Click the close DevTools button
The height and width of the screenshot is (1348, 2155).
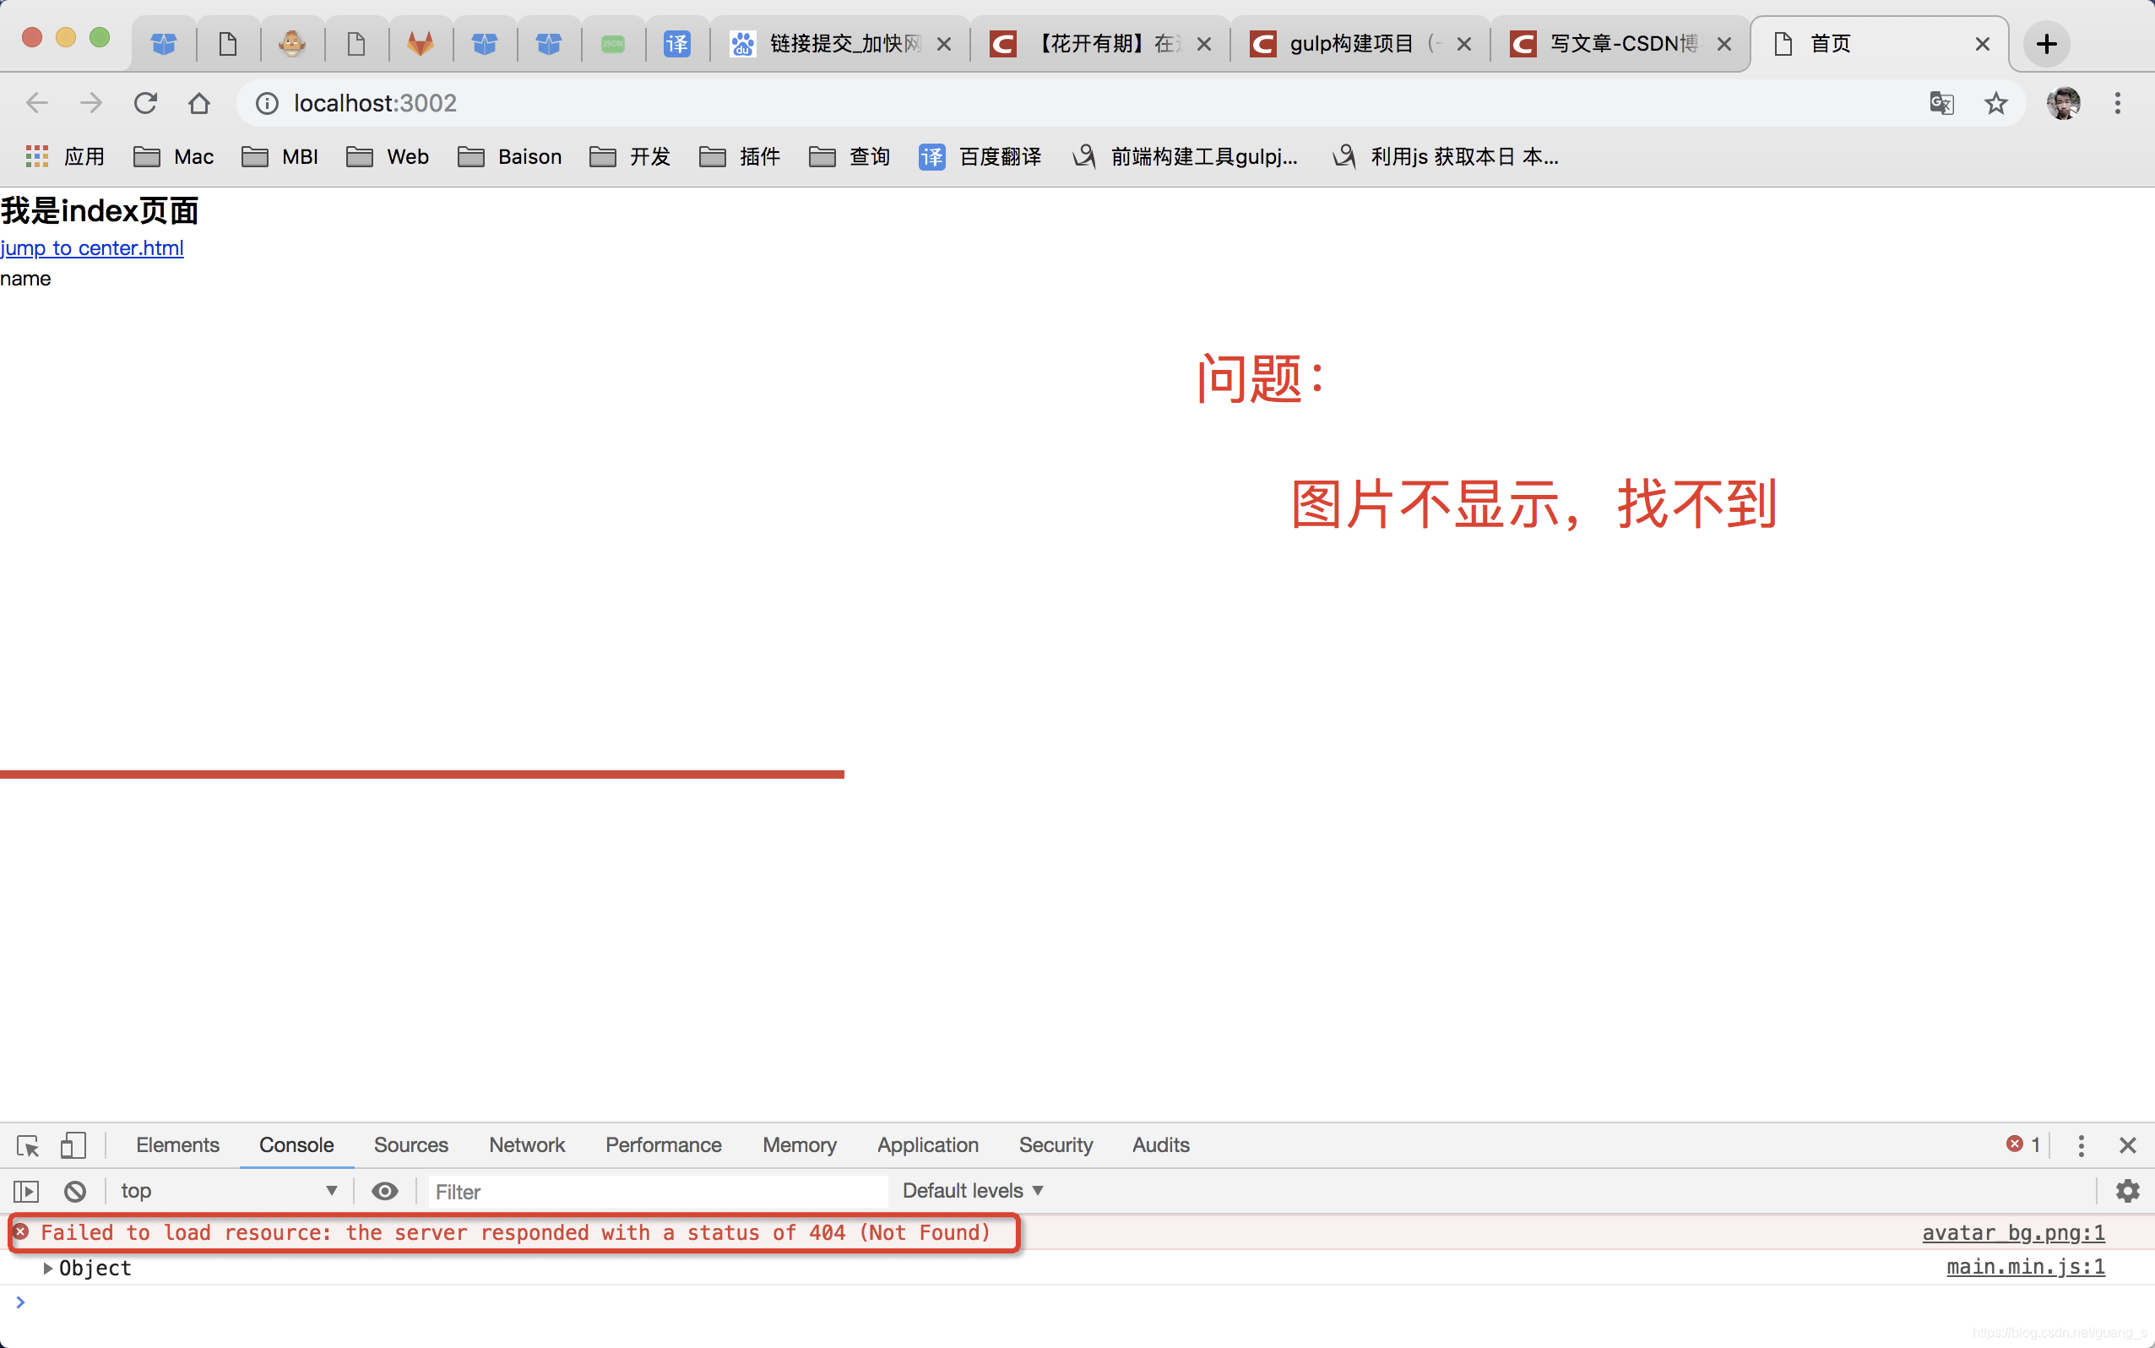coord(2129,1144)
